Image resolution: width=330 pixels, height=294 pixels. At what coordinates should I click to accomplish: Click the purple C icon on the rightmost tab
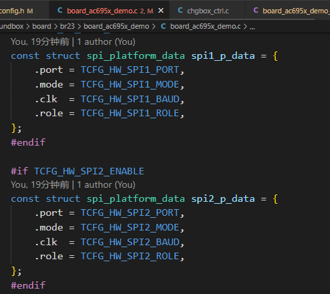pos(256,10)
